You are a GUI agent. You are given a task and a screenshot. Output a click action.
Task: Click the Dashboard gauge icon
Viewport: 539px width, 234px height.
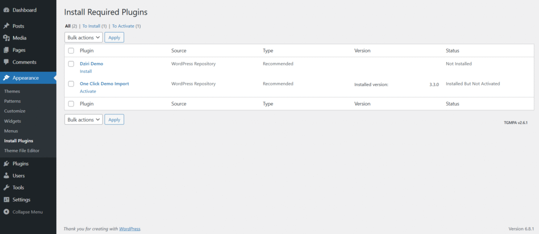click(6, 10)
